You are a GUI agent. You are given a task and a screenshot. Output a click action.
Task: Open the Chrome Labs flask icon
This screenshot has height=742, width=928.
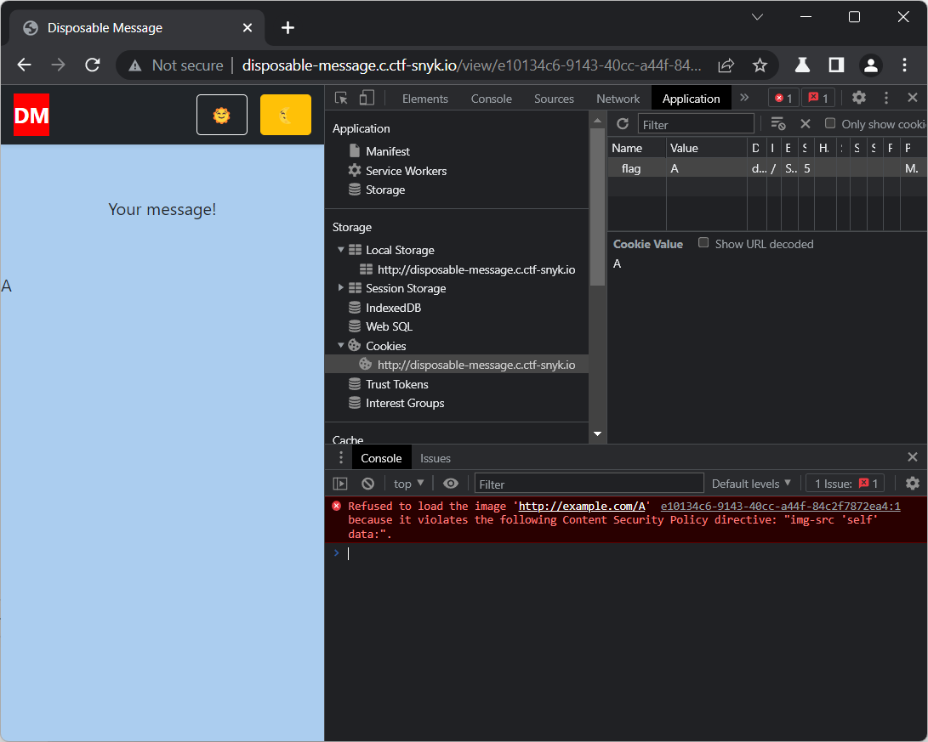pyautogui.click(x=802, y=65)
